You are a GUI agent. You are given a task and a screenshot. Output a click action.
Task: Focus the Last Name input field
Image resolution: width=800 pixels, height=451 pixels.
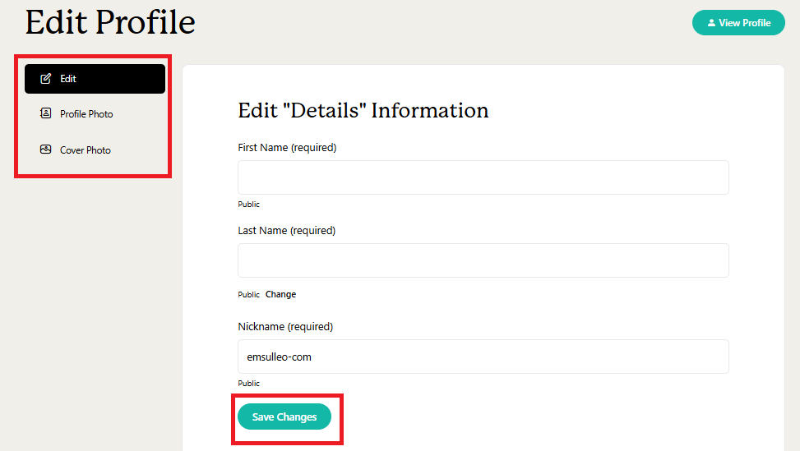click(483, 260)
